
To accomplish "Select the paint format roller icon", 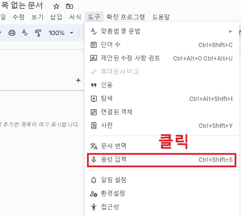I will click(x=38, y=33).
